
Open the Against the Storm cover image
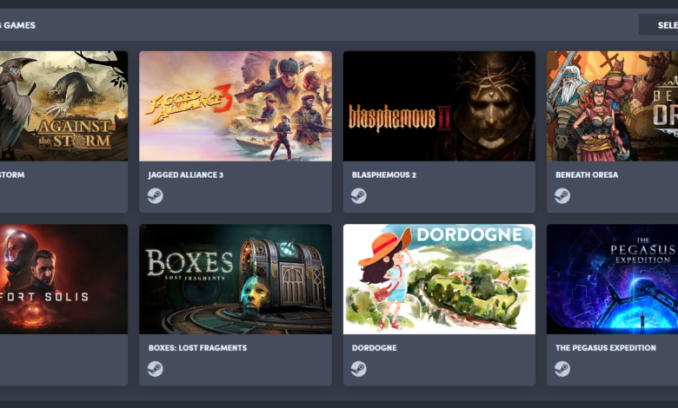tap(63, 106)
